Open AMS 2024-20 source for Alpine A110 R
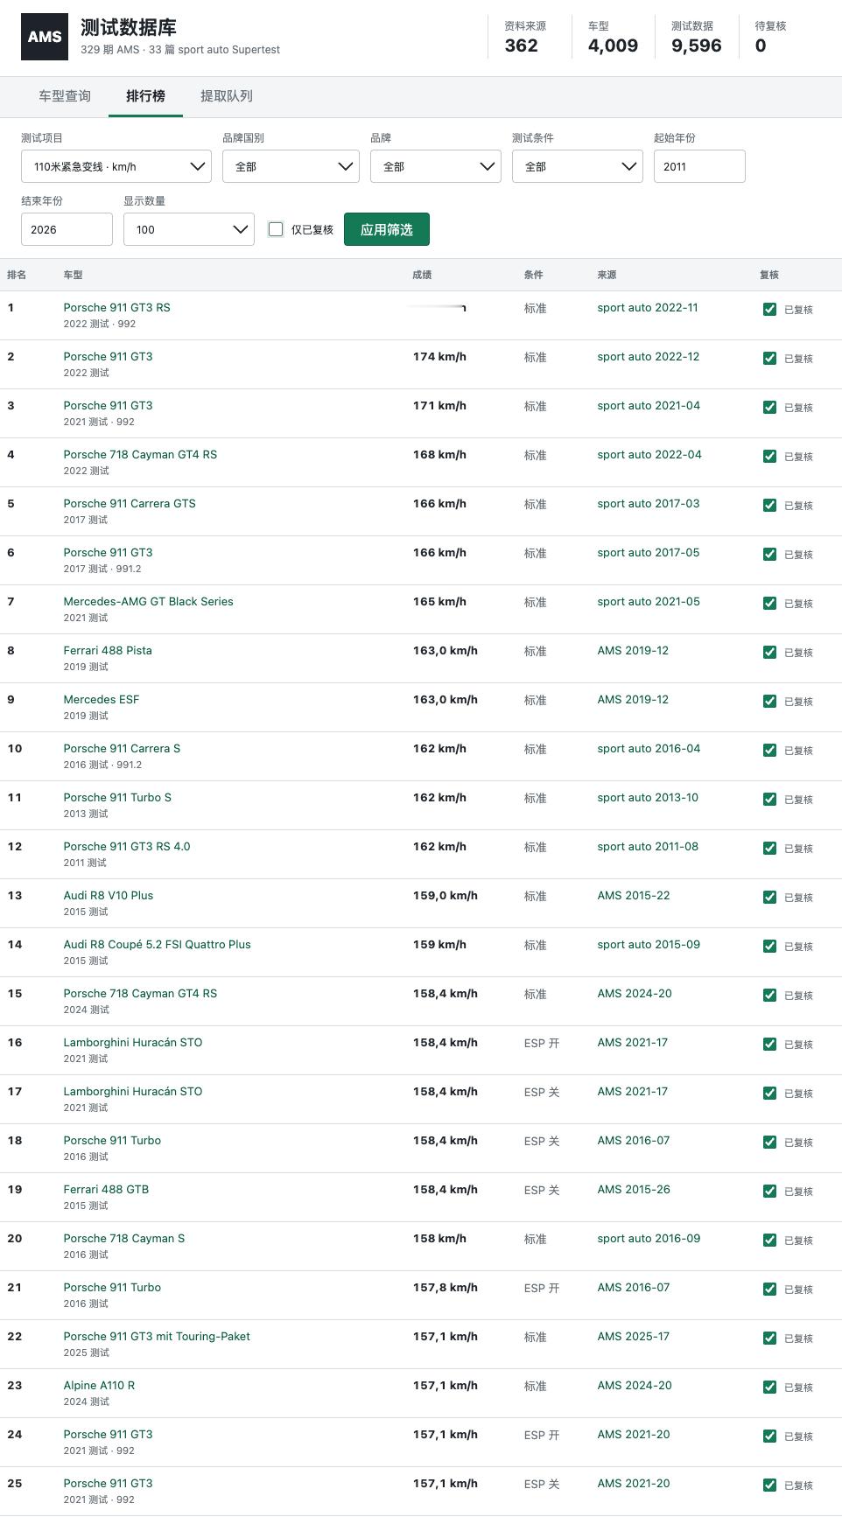 (x=635, y=1386)
